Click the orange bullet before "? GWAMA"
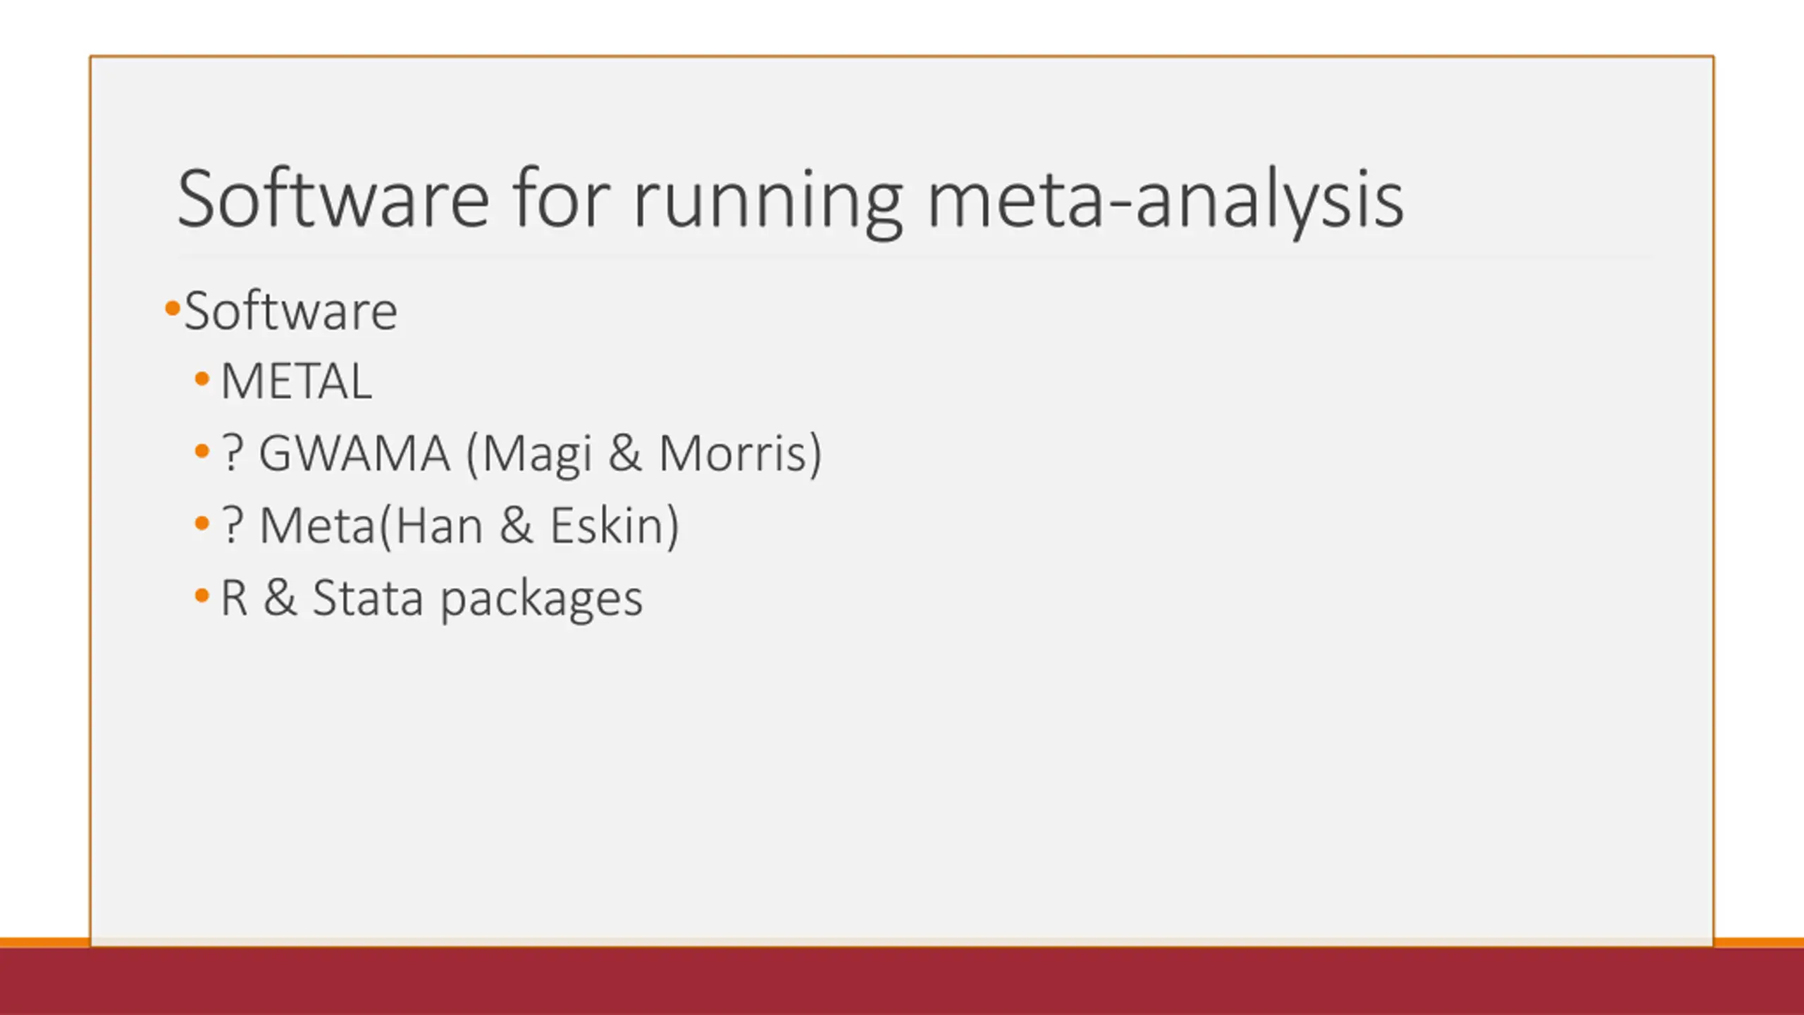The height and width of the screenshot is (1015, 1804). (202, 450)
